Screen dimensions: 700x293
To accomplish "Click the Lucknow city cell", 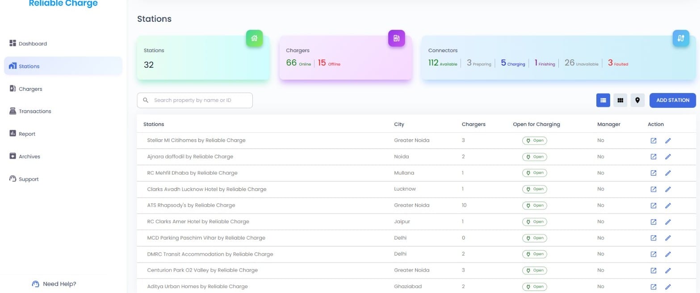I will click(405, 189).
